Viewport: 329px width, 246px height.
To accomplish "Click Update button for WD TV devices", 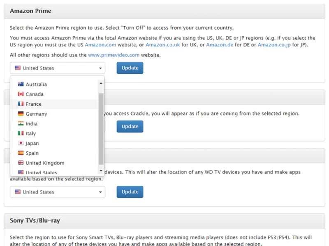I will [x=130, y=192].
